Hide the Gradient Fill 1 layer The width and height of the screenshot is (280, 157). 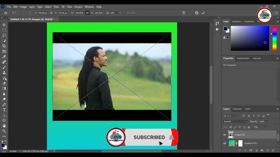[225, 143]
